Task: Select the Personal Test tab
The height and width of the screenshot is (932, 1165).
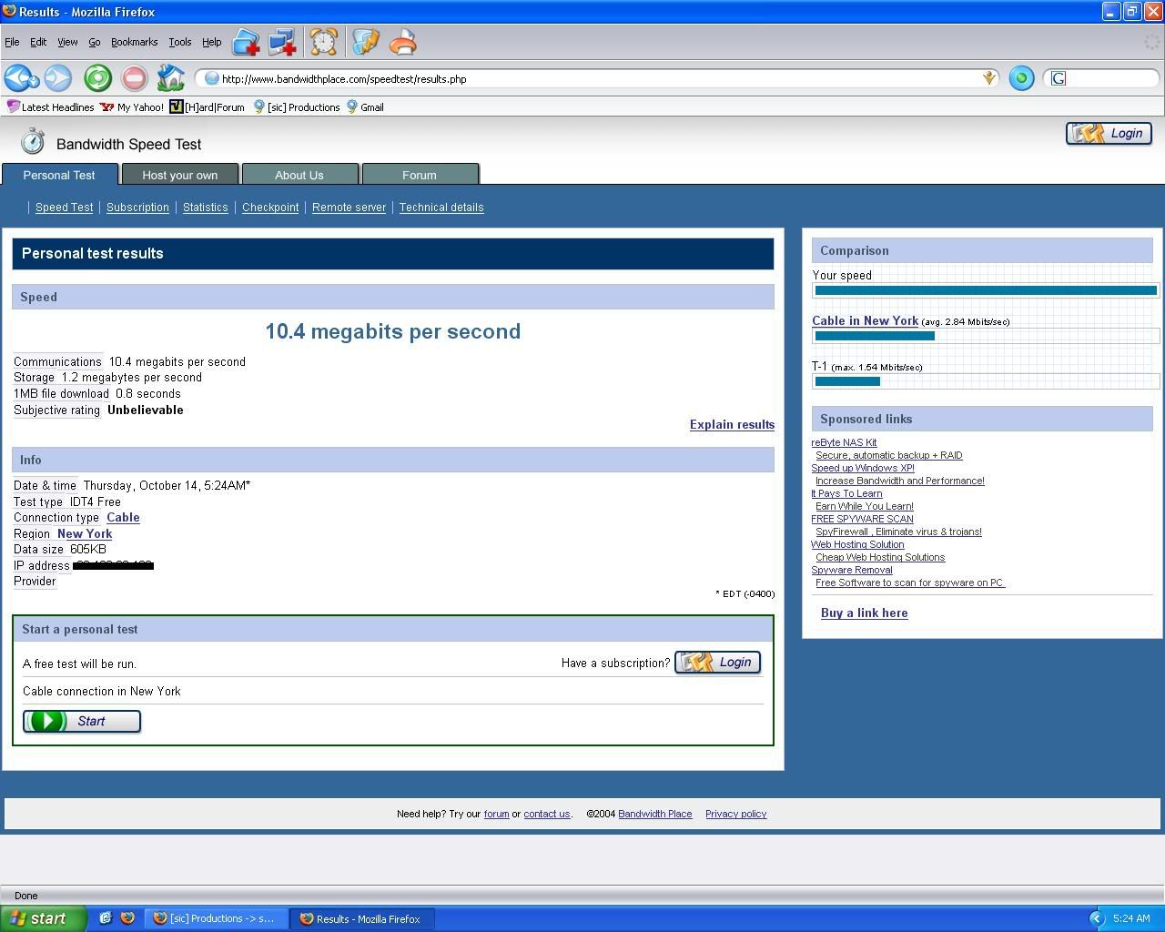Action: [x=59, y=175]
